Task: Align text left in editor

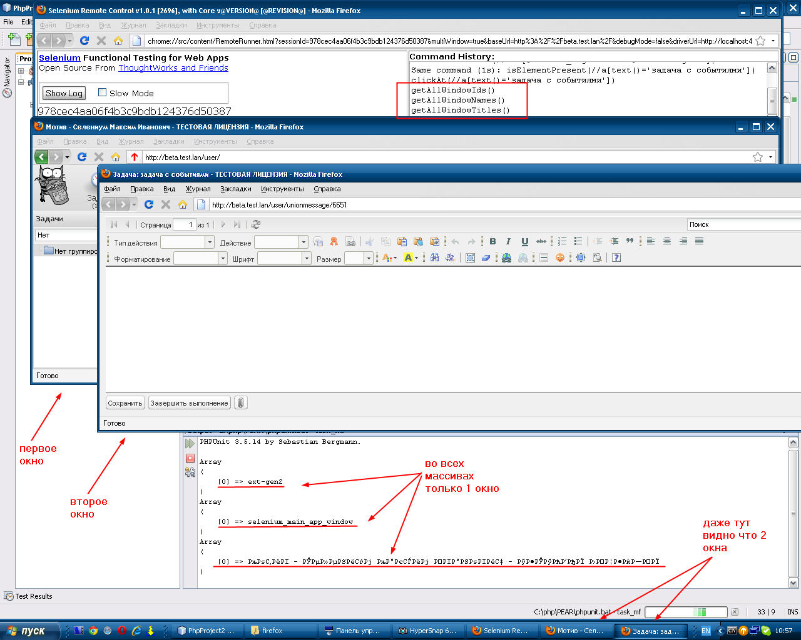Action: coord(651,241)
